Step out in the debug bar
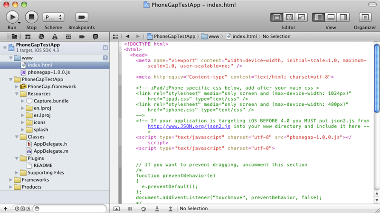Image resolution: width=380 pixels, height=213 pixels. 171,209
